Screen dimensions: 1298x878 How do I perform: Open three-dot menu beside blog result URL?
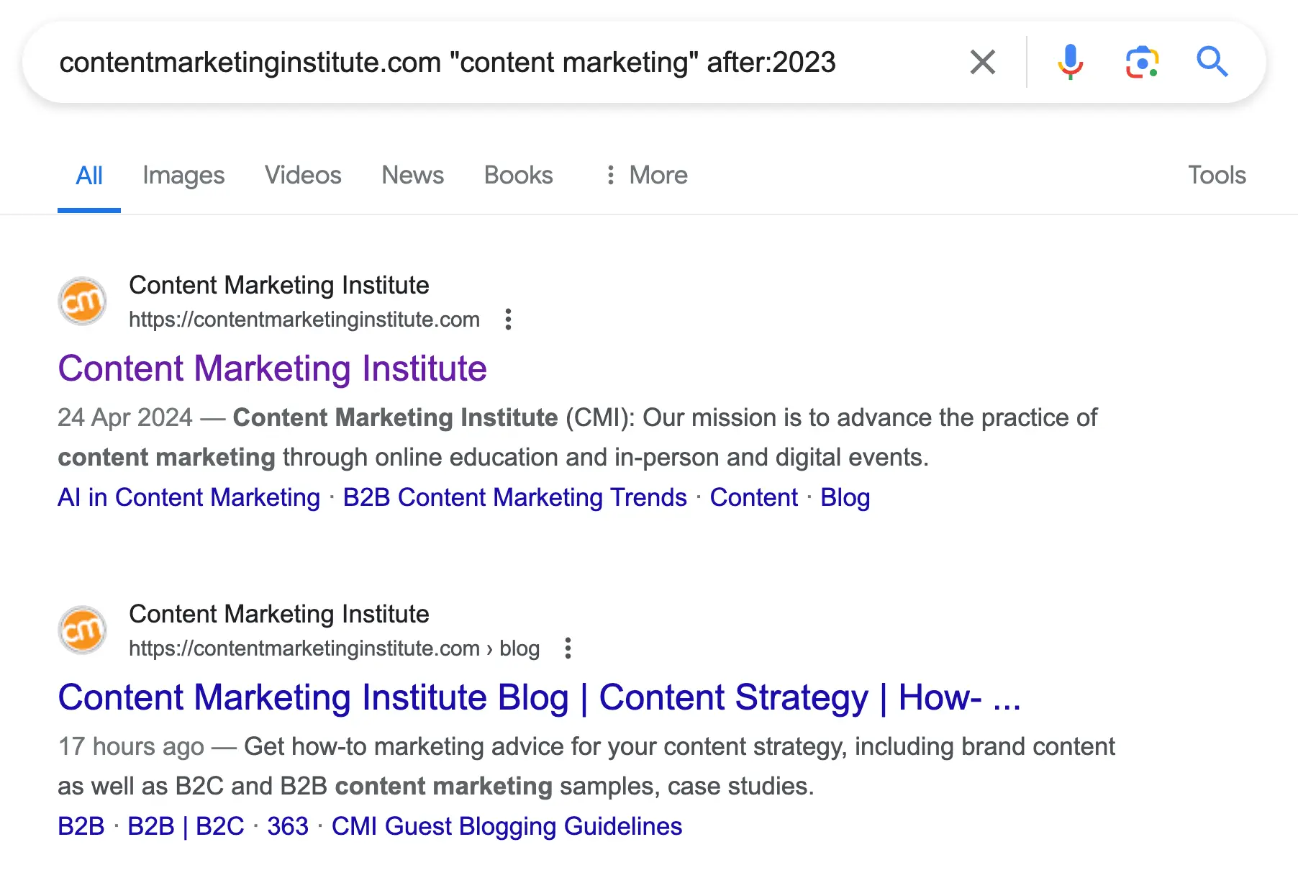568,648
